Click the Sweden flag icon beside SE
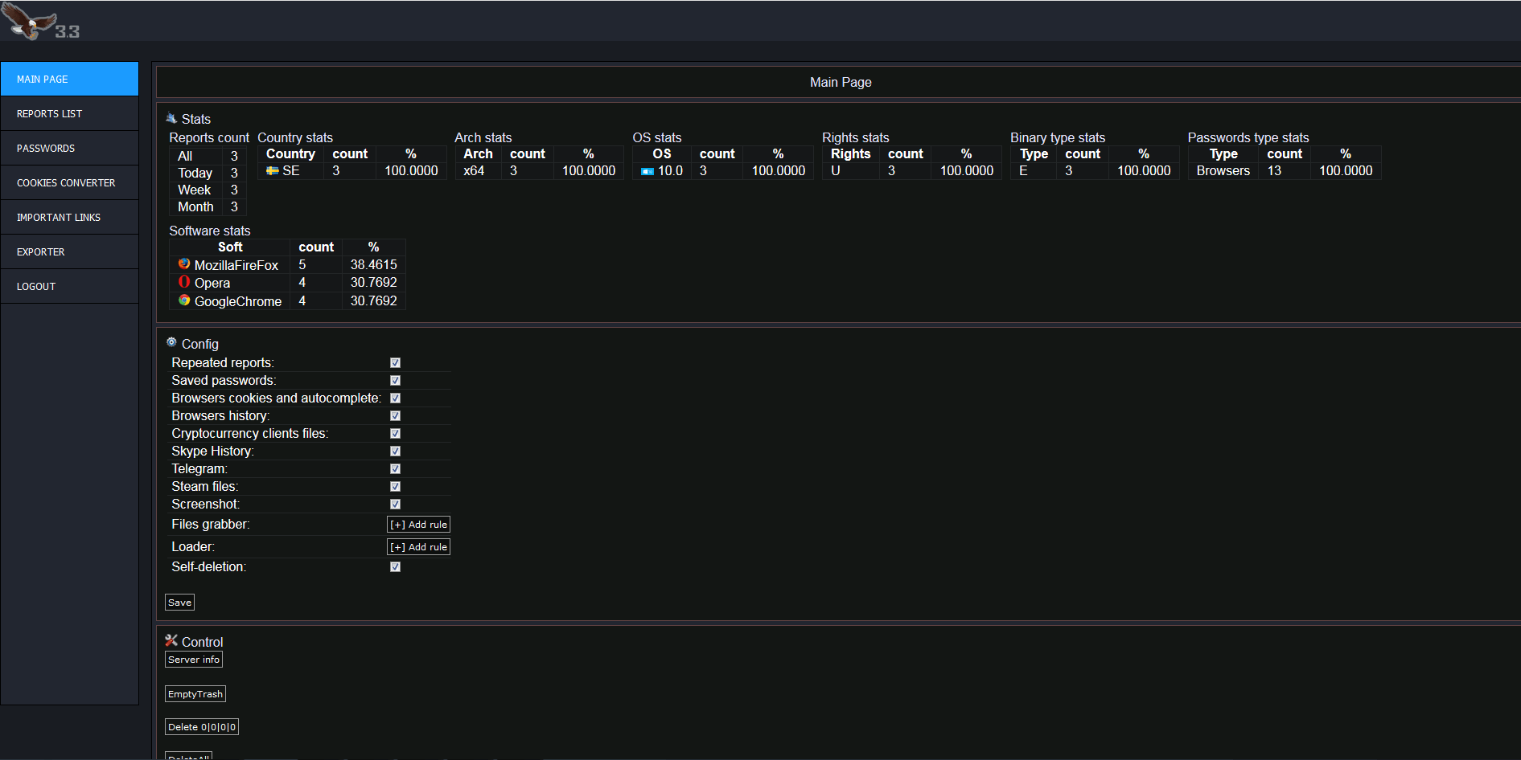 click(x=273, y=171)
